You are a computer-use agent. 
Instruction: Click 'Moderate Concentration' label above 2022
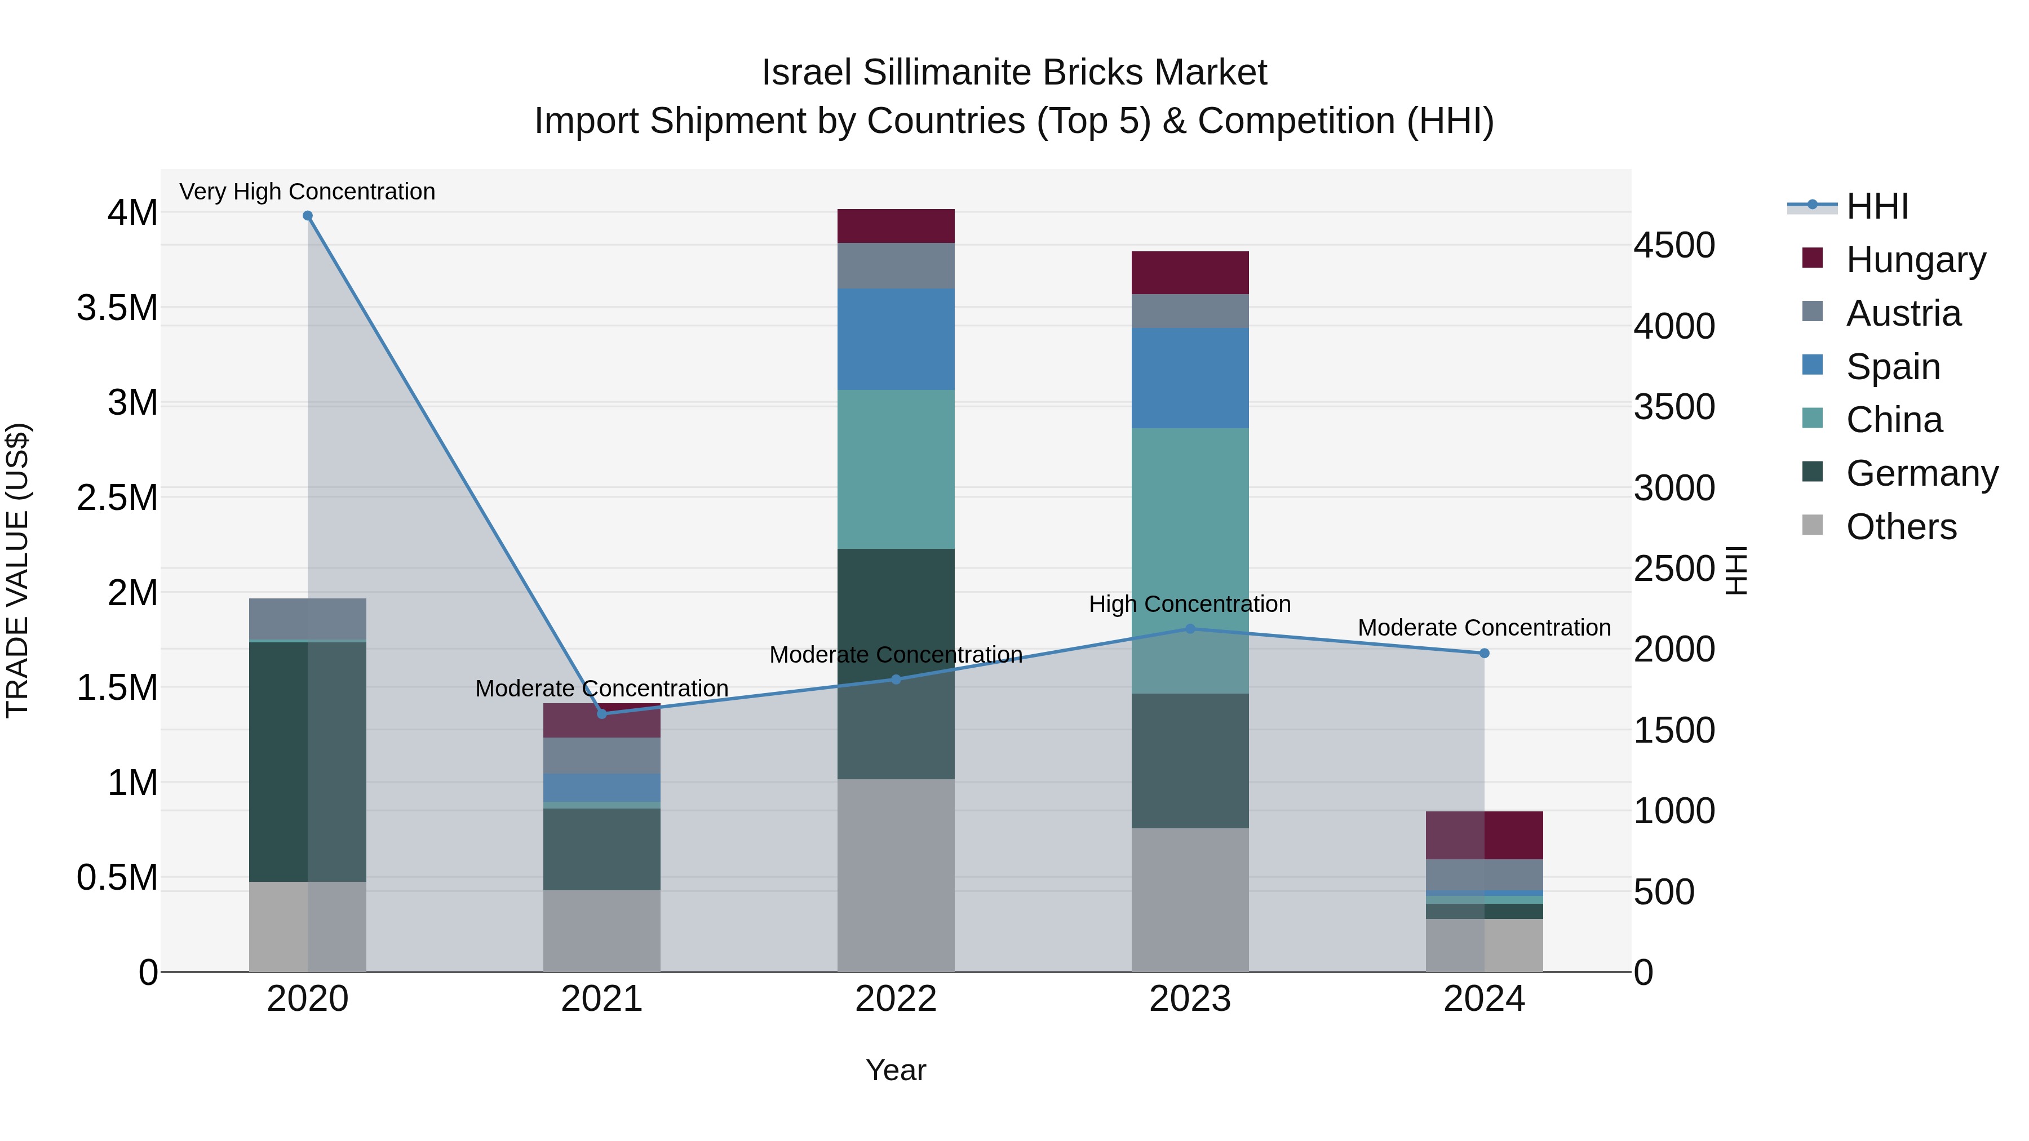point(896,654)
